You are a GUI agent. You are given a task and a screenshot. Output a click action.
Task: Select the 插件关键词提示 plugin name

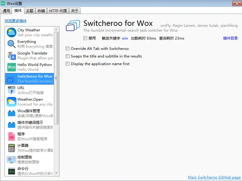click(30, 123)
